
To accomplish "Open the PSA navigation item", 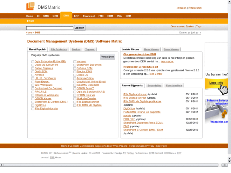I will tap(119, 16).
